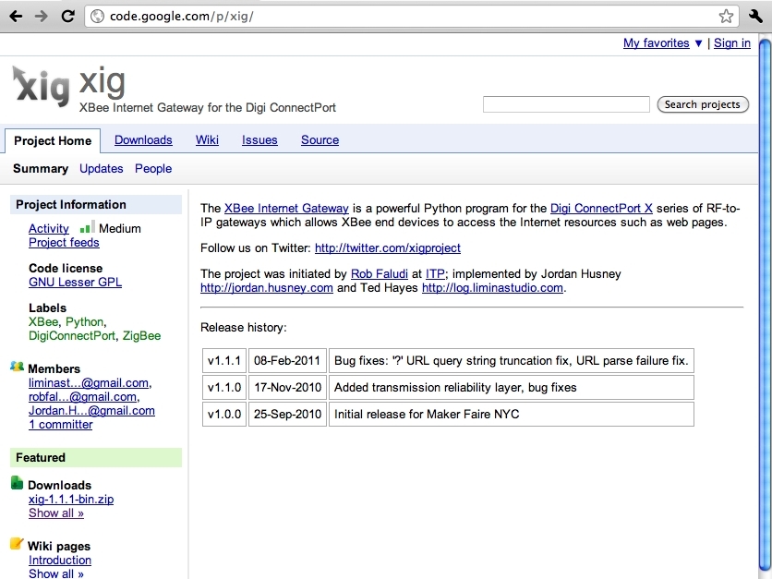This screenshot has height=579, width=772.
Task: Click the v1.0.0 release cell
Action: 224,414
